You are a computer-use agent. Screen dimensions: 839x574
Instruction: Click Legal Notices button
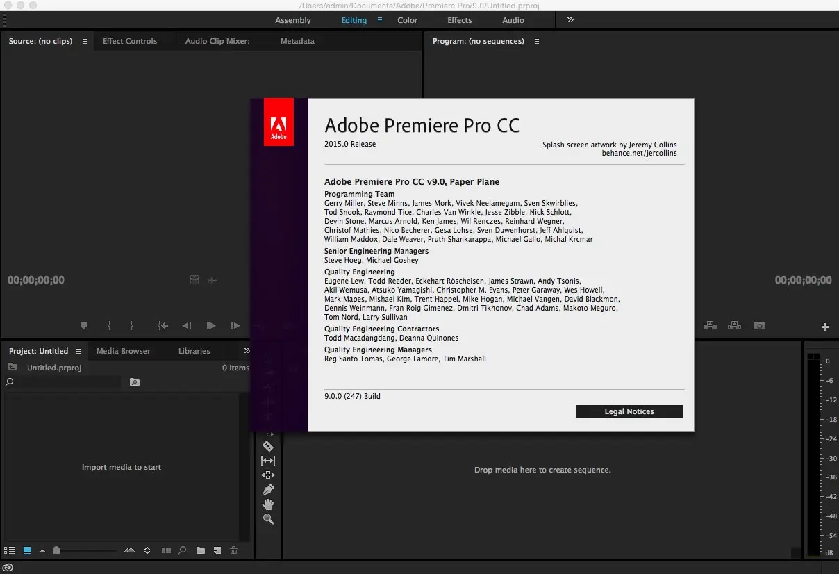[x=629, y=411]
